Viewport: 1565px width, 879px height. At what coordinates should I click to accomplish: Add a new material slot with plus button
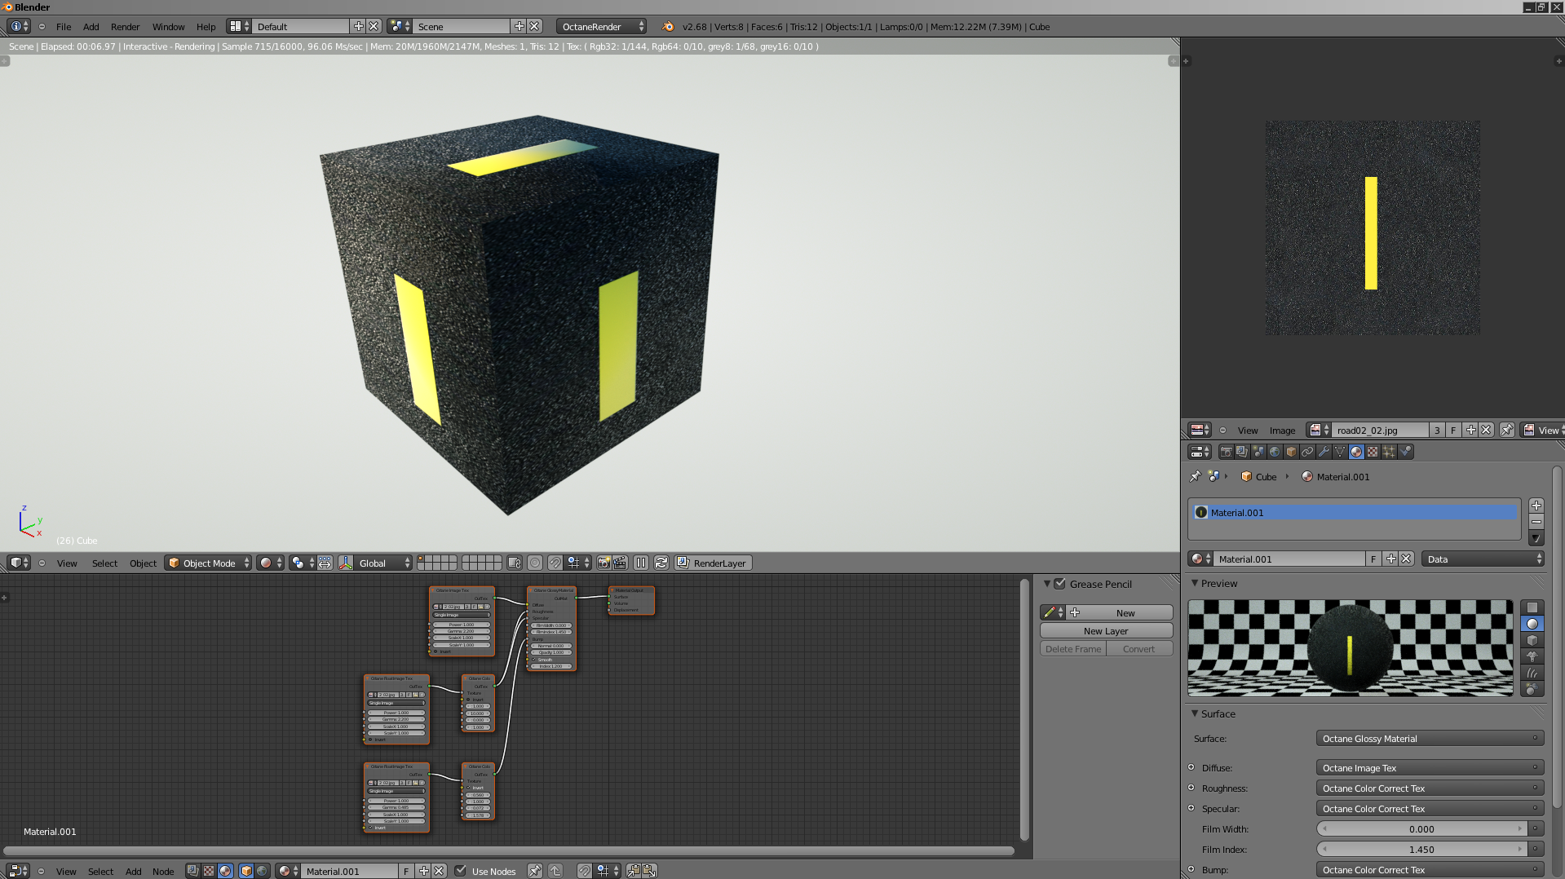pyautogui.click(x=1536, y=506)
